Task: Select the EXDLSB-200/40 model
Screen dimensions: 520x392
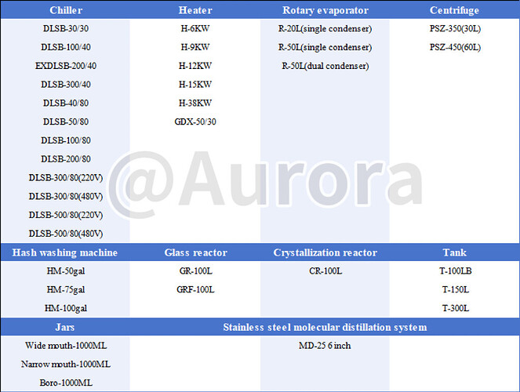Action: pyautogui.click(x=66, y=66)
